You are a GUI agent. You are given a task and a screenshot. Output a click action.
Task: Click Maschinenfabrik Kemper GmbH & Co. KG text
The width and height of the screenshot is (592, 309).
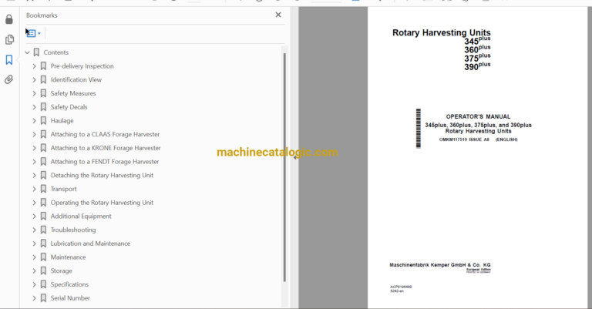440,265
